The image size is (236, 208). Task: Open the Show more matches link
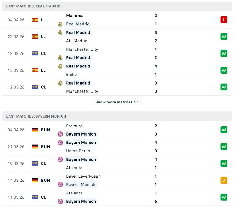(114, 102)
